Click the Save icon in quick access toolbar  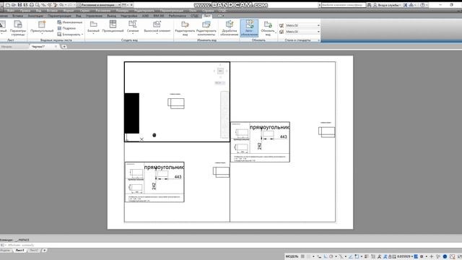pyautogui.click(x=19, y=5)
